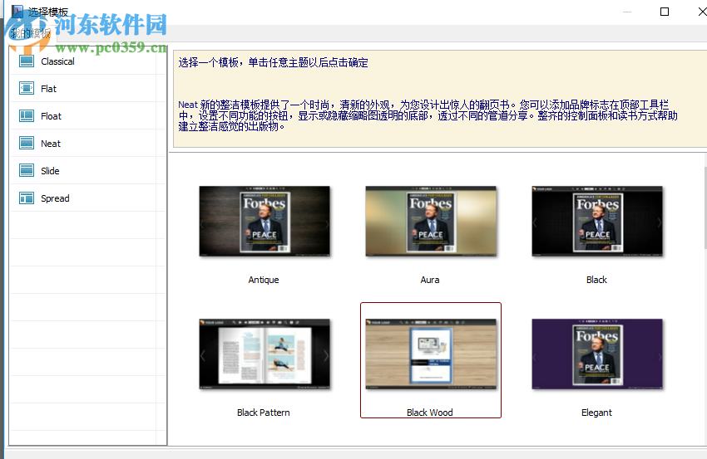This screenshot has width=707, height=459.
Task: Select the Neat label in template list
Action: 51,144
